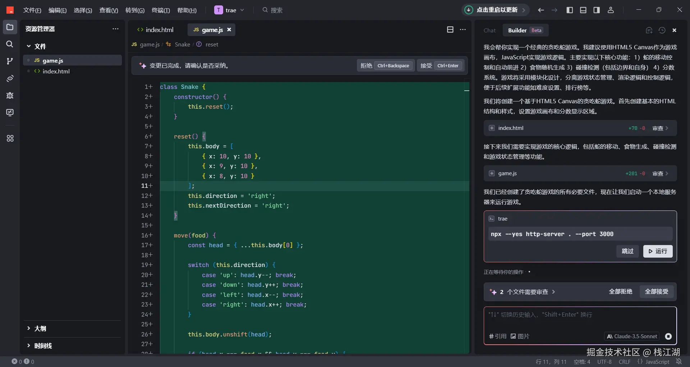Switch to the Chat tab
The width and height of the screenshot is (690, 367).
click(489, 30)
